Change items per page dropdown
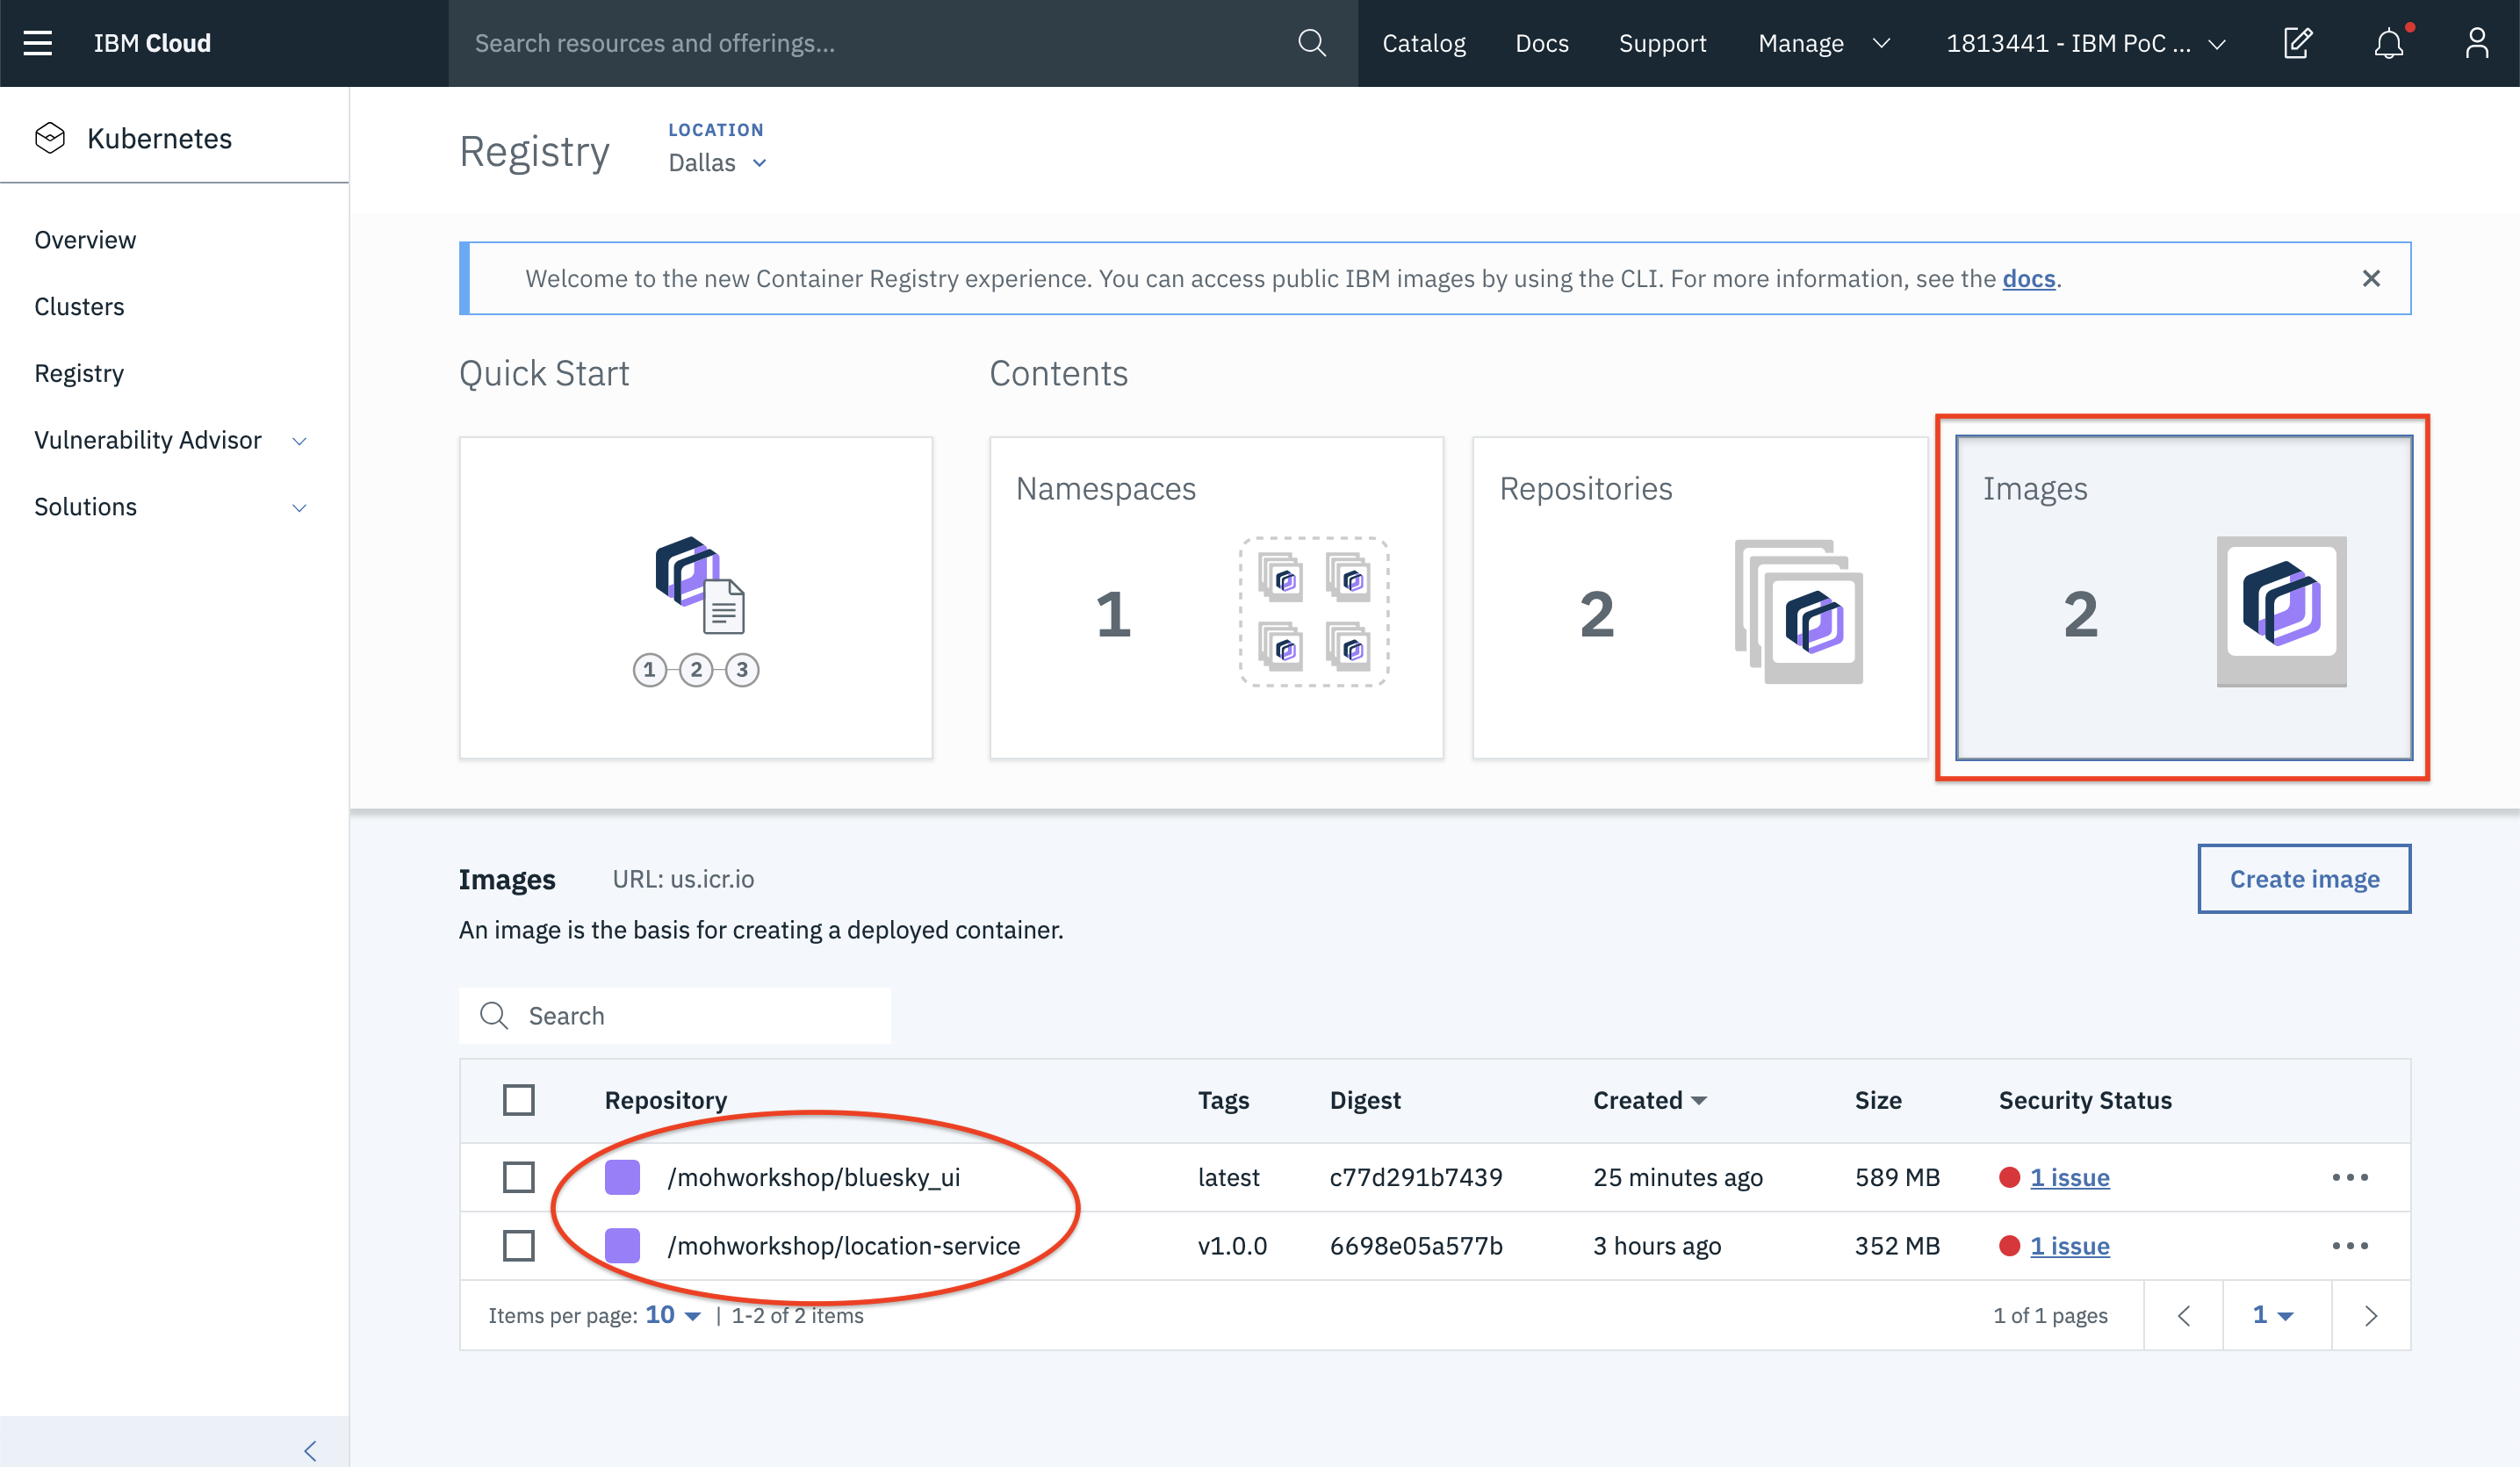 coord(673,1315)
